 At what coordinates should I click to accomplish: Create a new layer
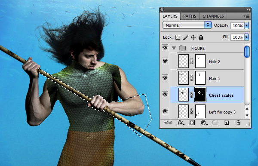click(227, 123)
